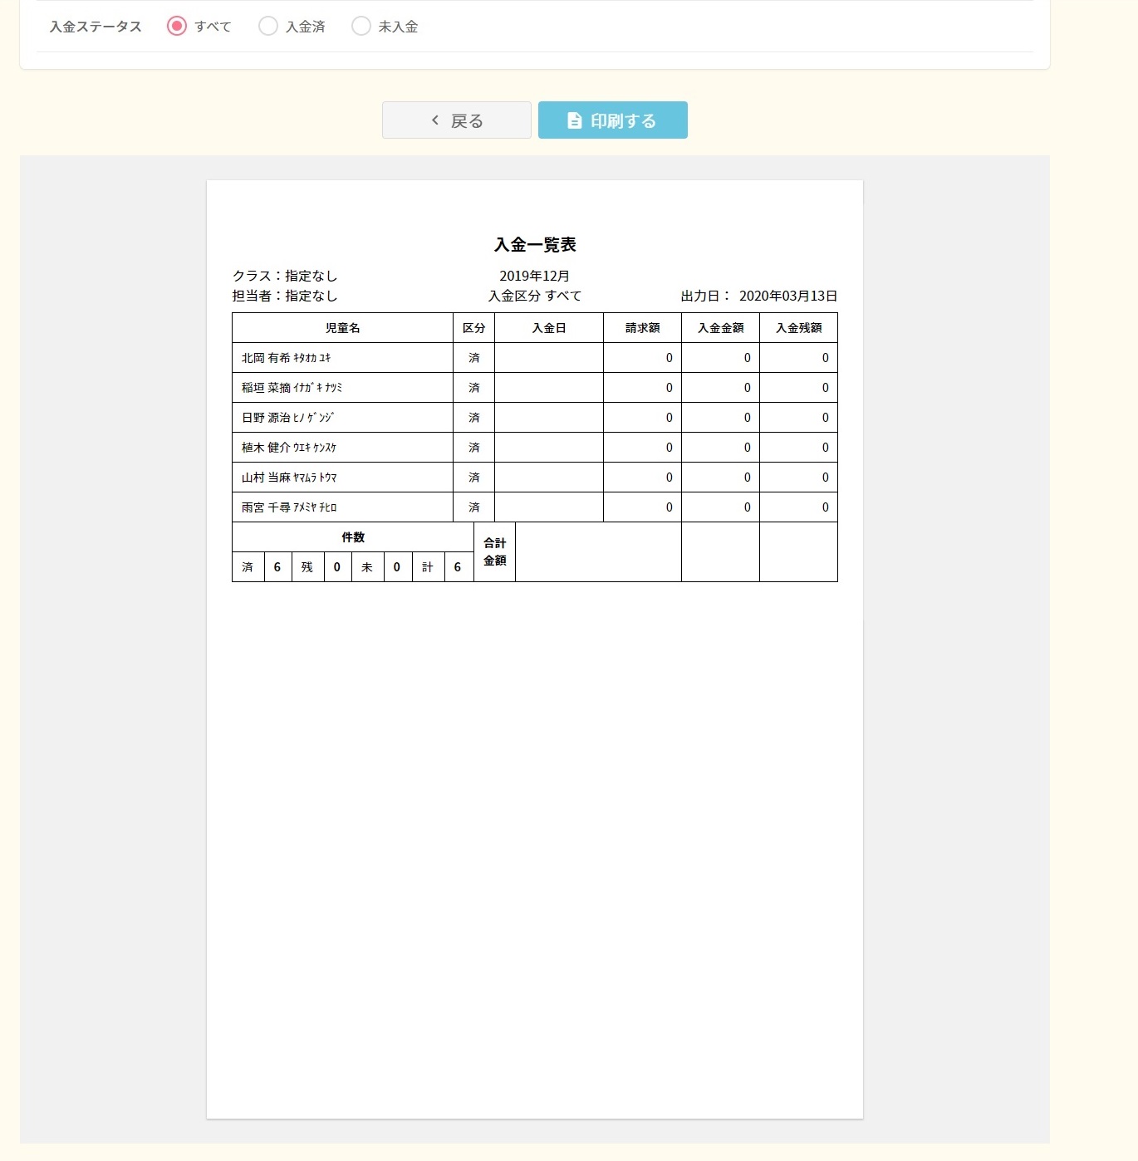Click the 入金金額 column header

720,328
